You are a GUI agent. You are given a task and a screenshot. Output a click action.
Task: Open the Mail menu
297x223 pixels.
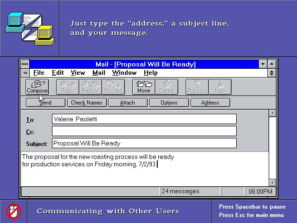[99, 73]
